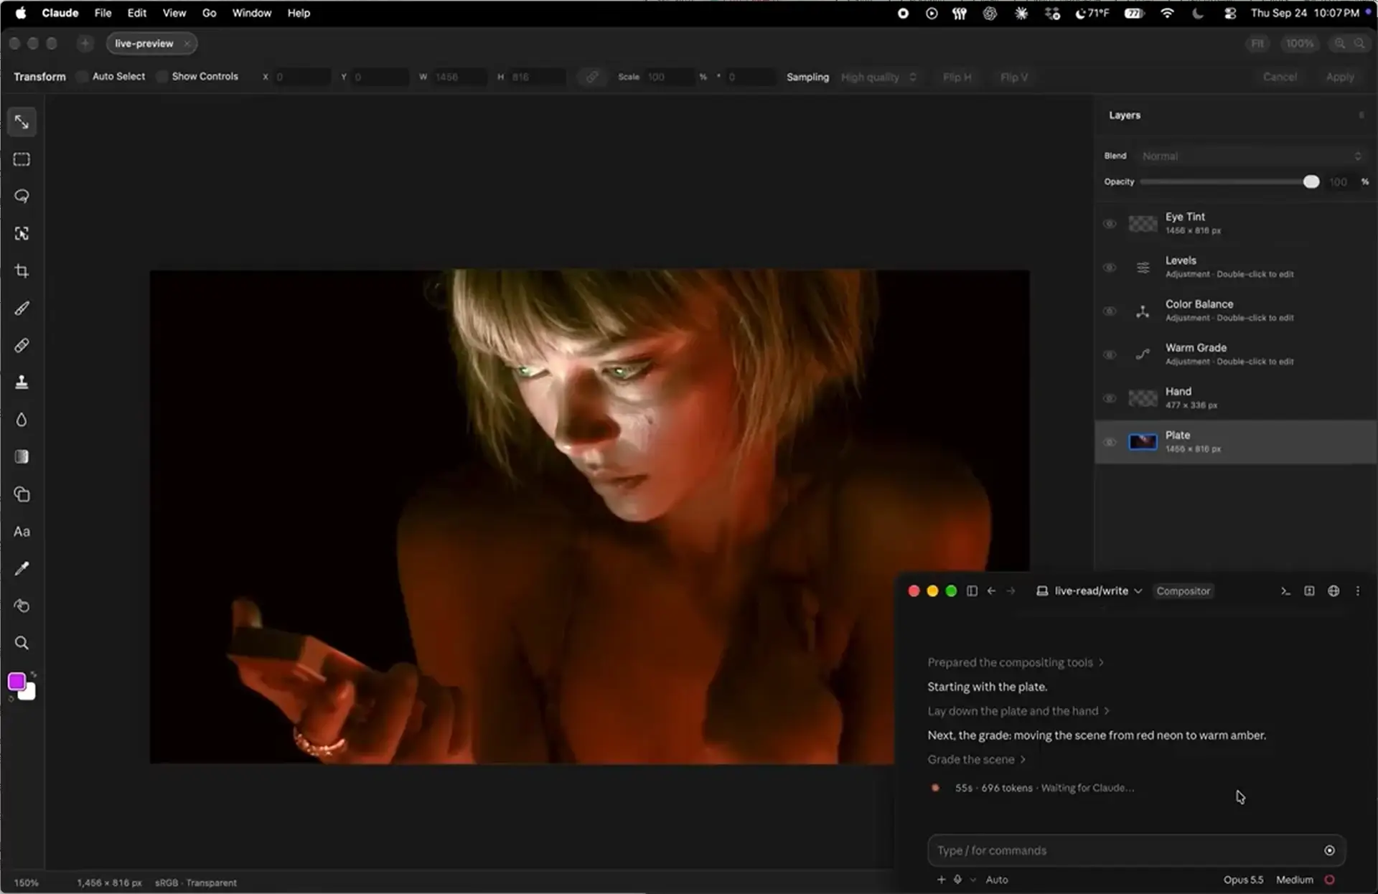1378x894 pixels.
Task: Select the Lasso tool
Action: (22, 197)
